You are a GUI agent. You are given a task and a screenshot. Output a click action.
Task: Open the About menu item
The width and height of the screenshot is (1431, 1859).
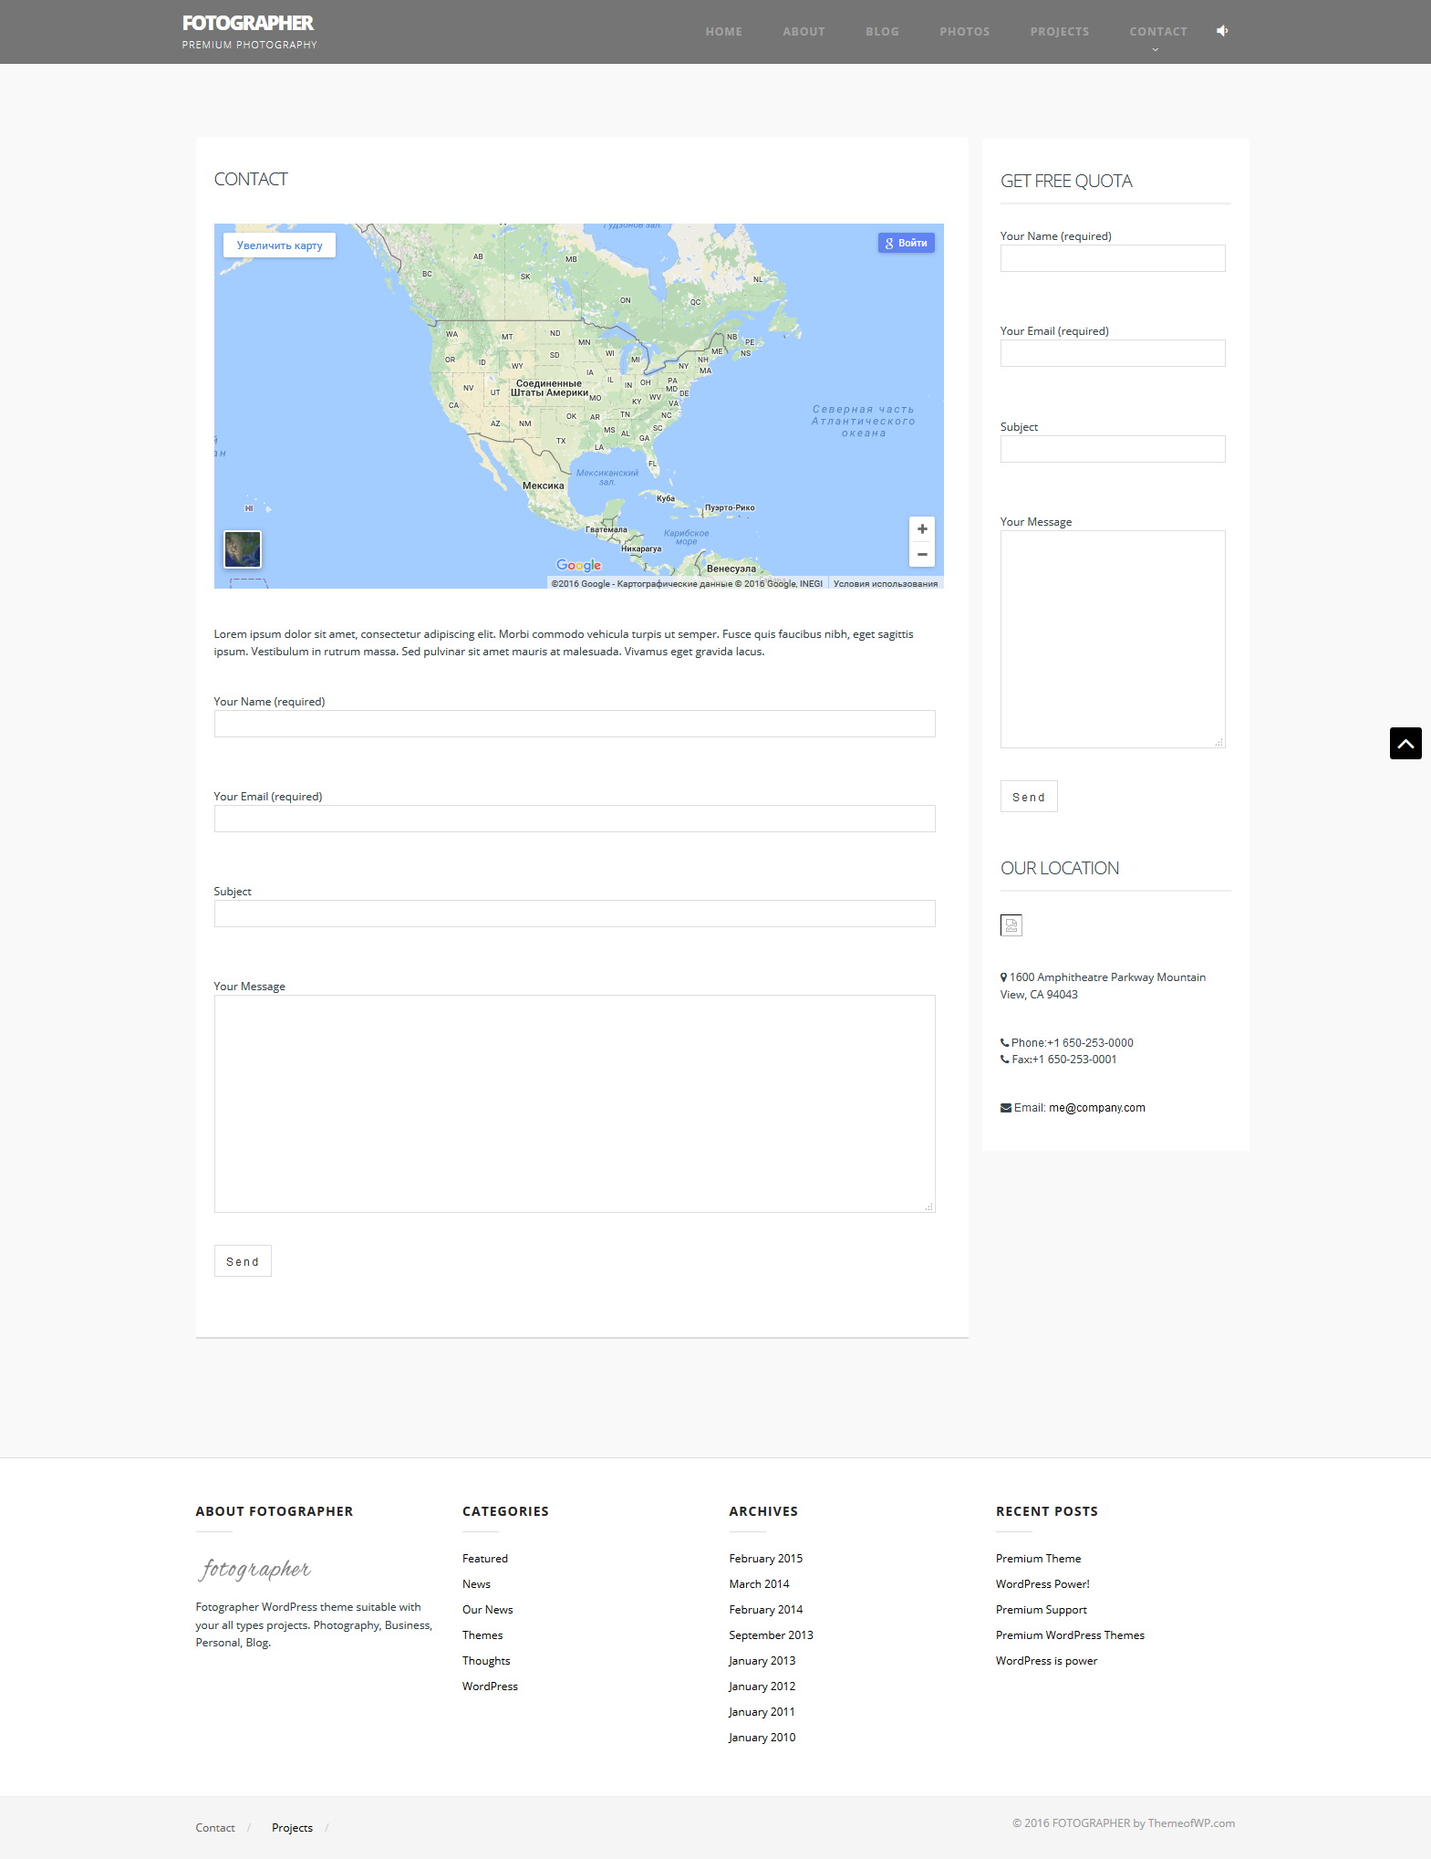(804, 31)
